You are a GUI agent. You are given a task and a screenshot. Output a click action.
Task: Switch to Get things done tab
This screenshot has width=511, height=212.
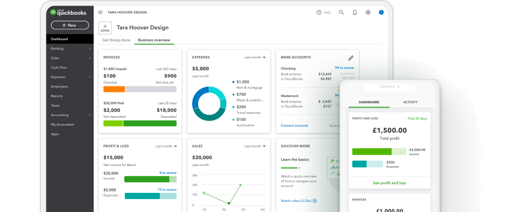coord(116,40)
